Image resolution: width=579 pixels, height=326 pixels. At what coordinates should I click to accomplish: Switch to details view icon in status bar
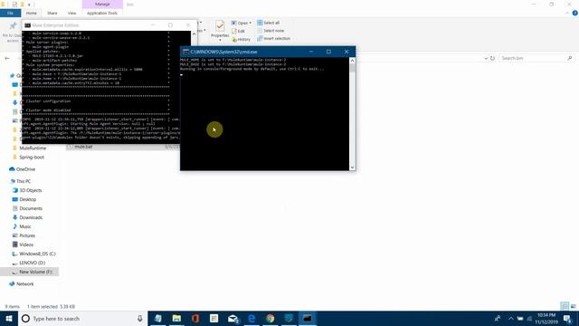tap(565, 306)
